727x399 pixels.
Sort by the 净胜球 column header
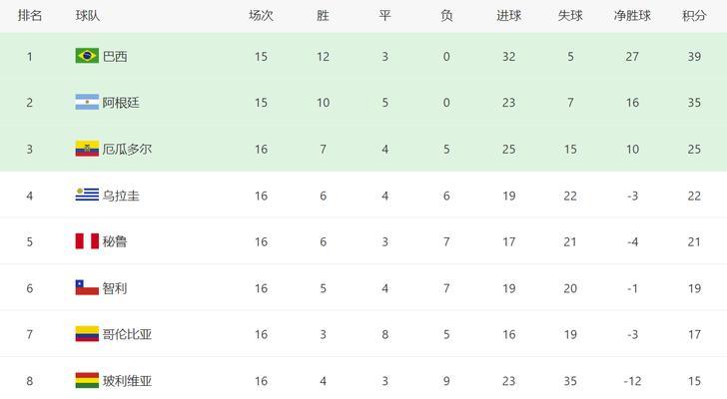(632, 16)
